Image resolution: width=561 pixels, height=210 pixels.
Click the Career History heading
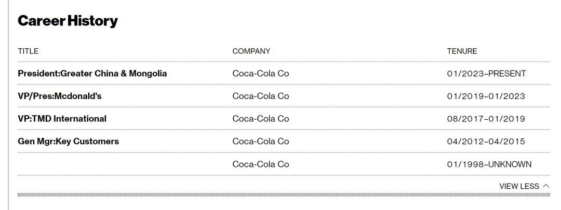click(x=68, y=21)
